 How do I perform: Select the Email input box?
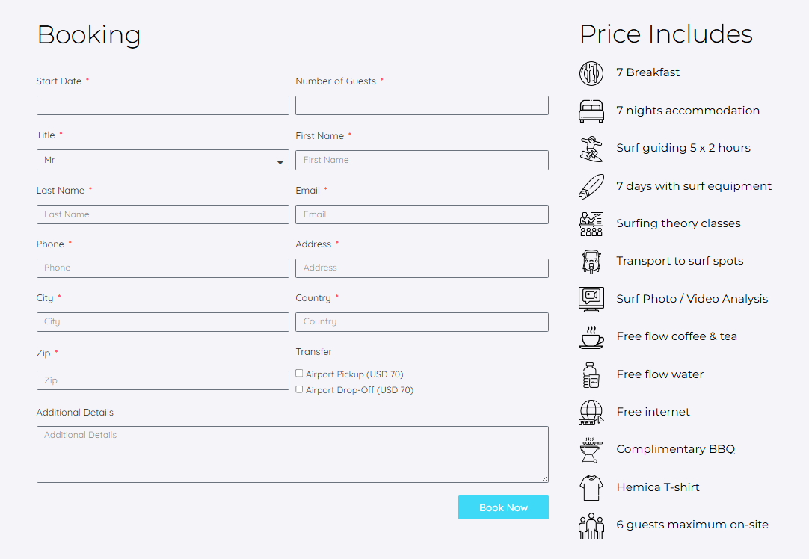pyautogui.click(x=422, y=214)
